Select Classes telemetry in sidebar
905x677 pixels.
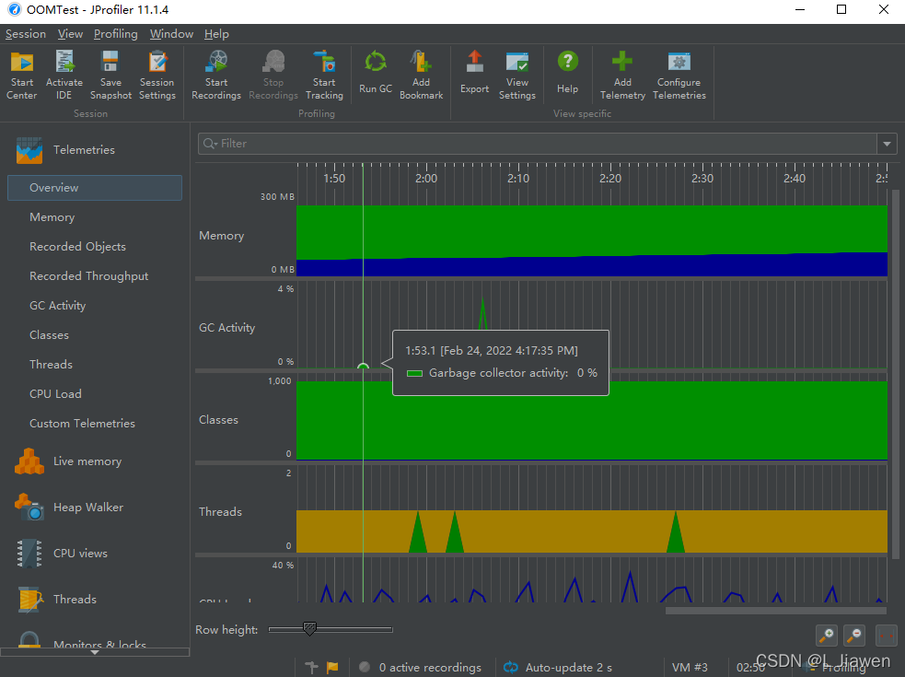click(49, 335)
